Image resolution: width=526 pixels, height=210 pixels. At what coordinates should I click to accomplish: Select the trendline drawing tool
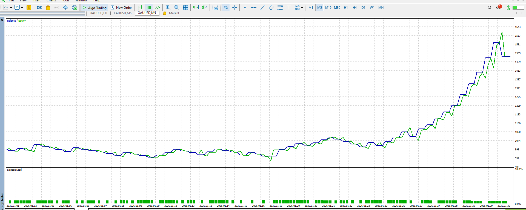(262, 8)
